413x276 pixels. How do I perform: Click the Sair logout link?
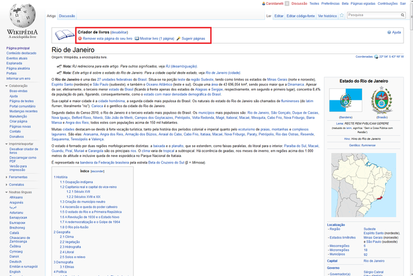point(403,4)
